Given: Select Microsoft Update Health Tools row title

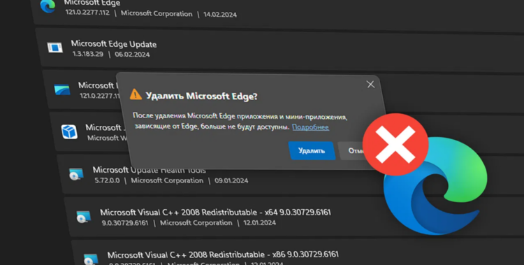Looking at the screenshot, I should pos(149,170).
